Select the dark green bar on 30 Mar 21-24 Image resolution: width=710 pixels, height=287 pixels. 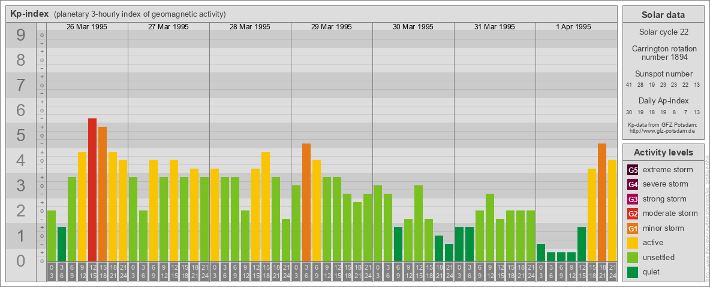(449, 252)
